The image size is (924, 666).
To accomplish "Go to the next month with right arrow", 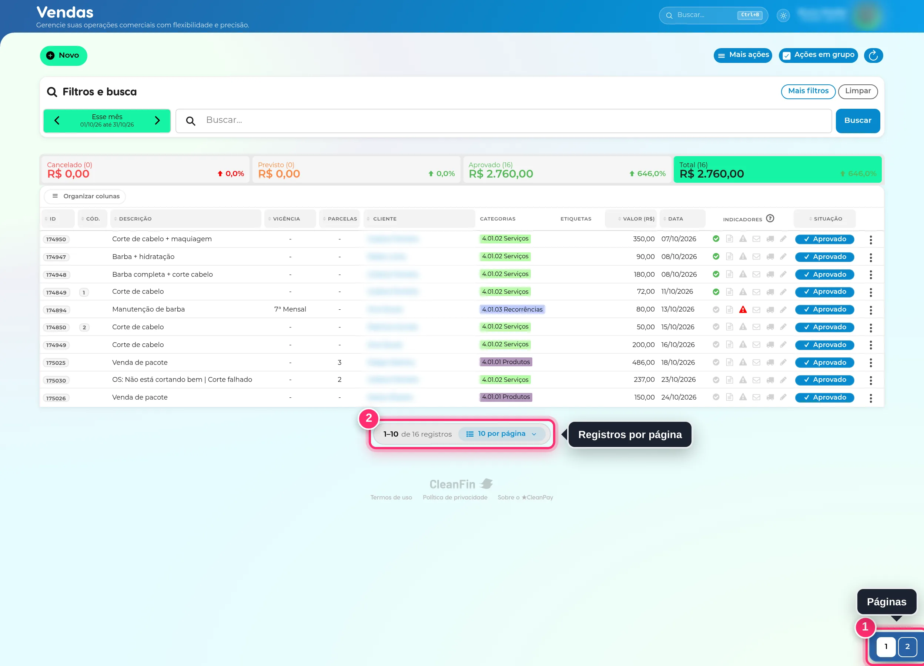I will tap(157, 121).
